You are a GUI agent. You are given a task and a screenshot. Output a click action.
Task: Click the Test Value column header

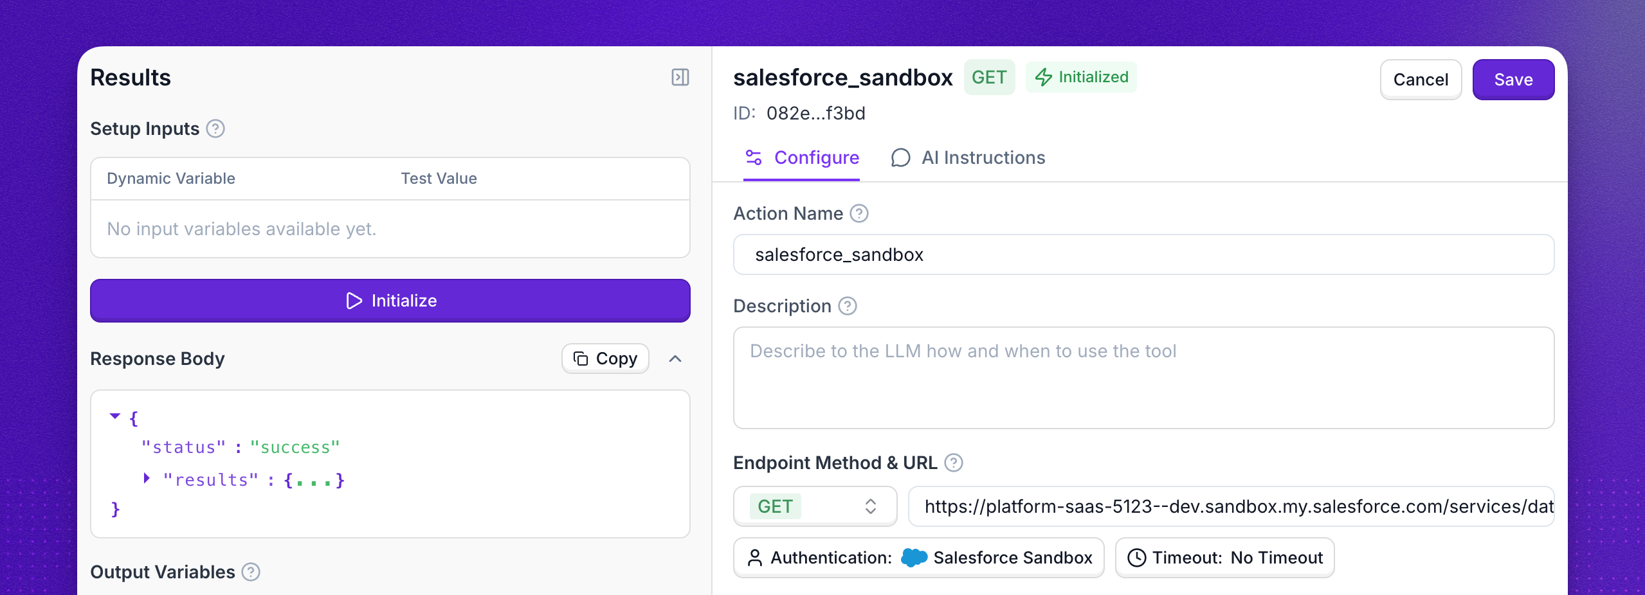[x=439, y=179]
